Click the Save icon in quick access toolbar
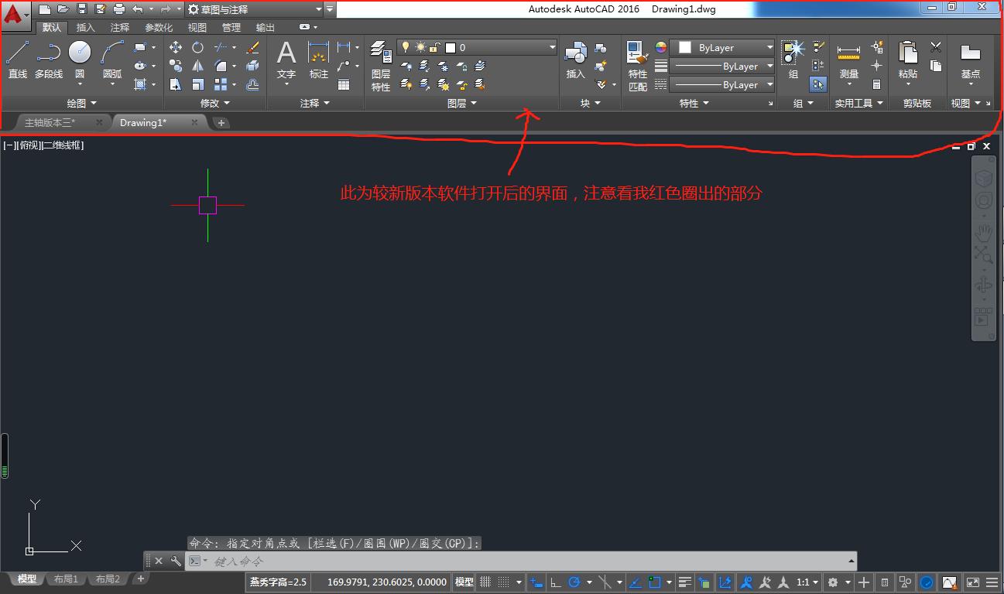1004x594 pixels. [x=81, y=9]
